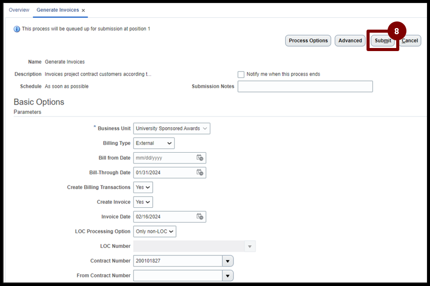This screenshot has height=286, width=430.
Task: Open the Invoice Date calendar picker
Action: (200, 217)
